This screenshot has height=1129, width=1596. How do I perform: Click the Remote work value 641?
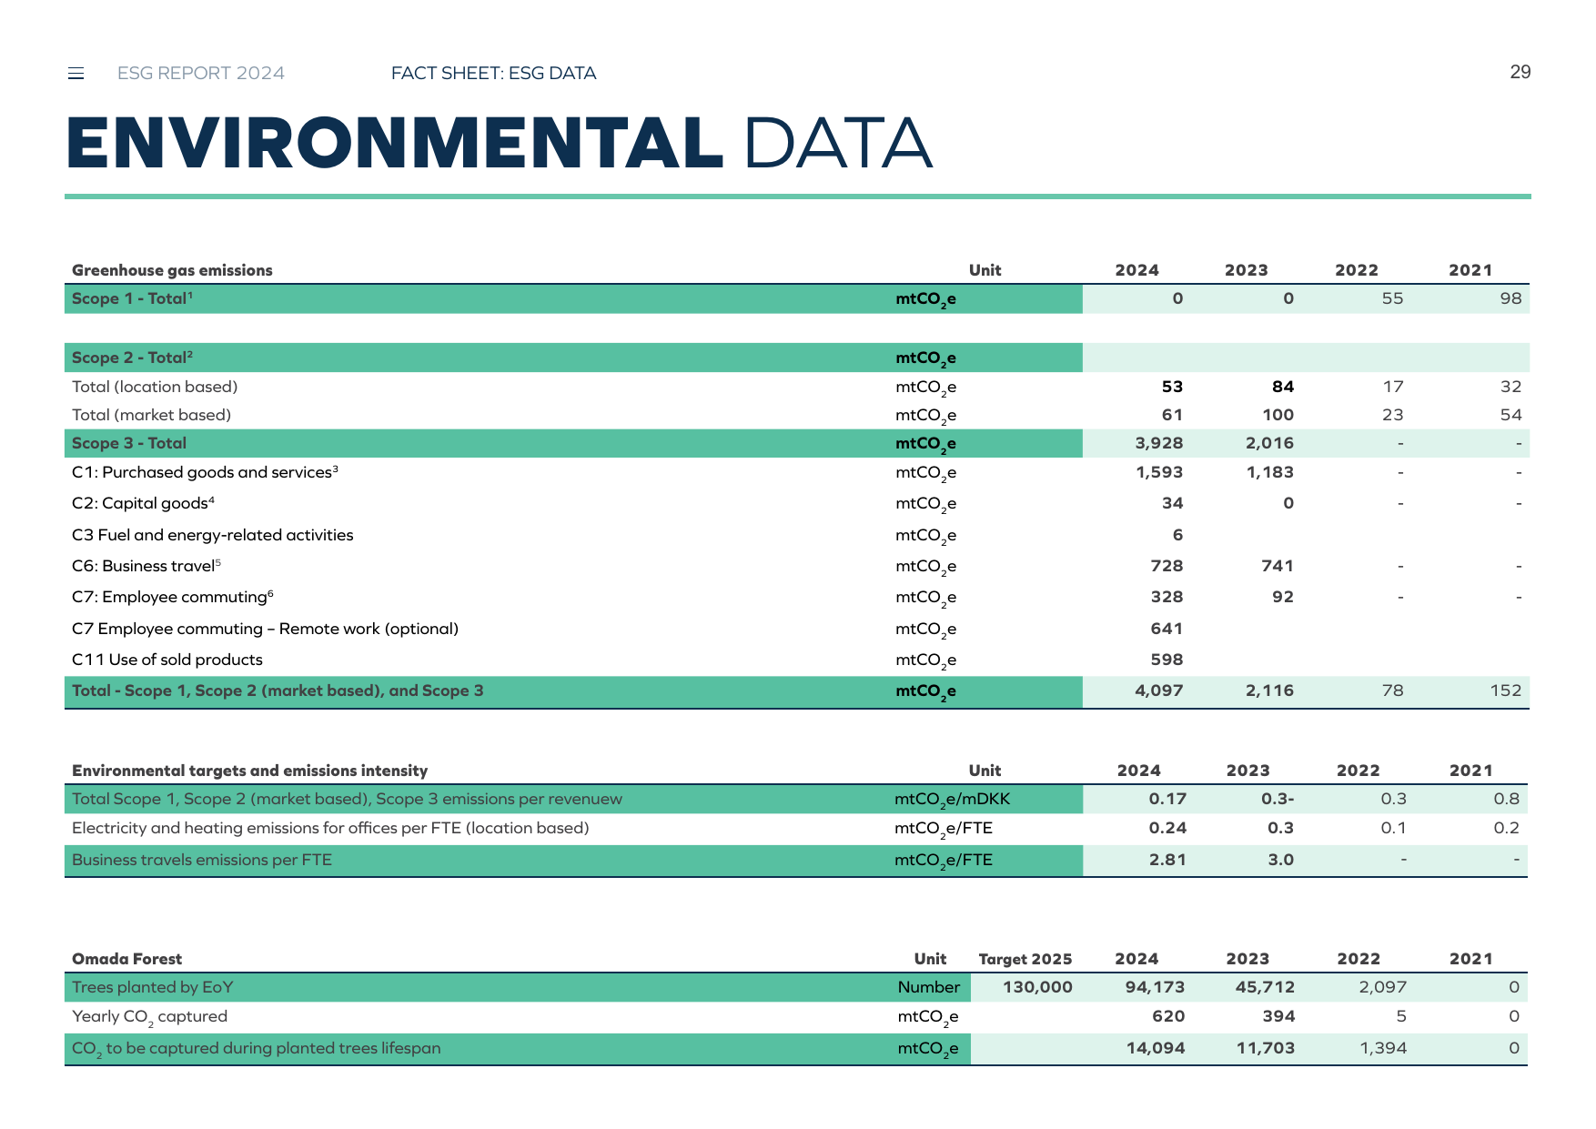1167,629
